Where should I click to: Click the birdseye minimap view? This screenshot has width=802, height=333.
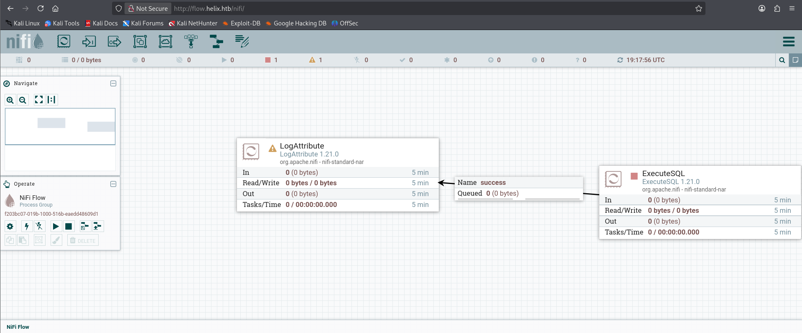pyautogui.click(x=60, y=139)
